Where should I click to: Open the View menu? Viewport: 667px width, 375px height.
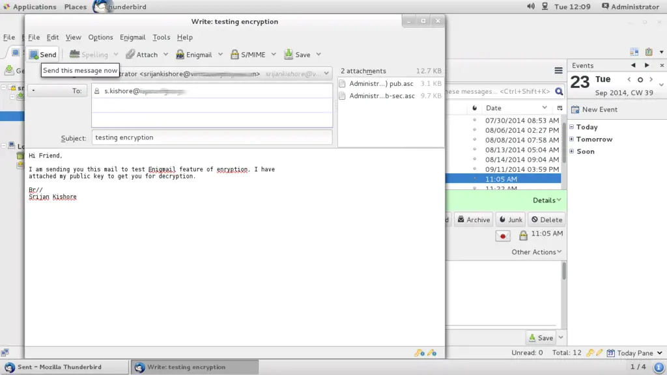73,37
